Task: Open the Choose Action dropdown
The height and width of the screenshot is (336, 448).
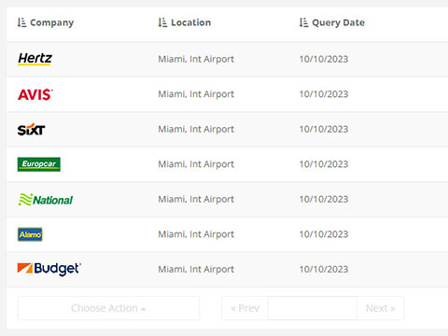Action: [108, 308]
